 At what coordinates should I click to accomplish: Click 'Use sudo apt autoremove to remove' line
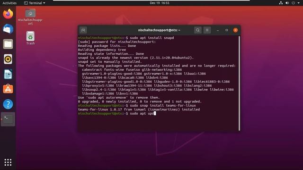[x=119, y=98]
